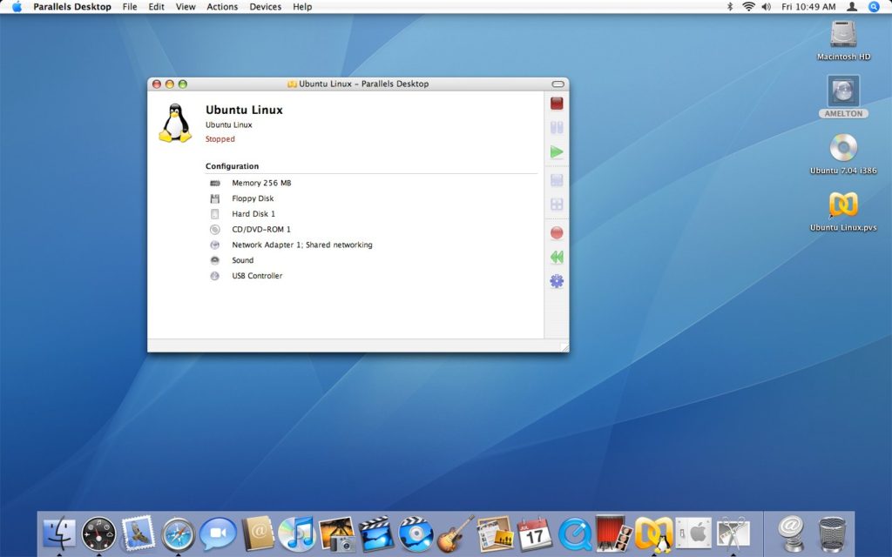
Task: Open iMovie from the Dock
Action: [376, 534]
